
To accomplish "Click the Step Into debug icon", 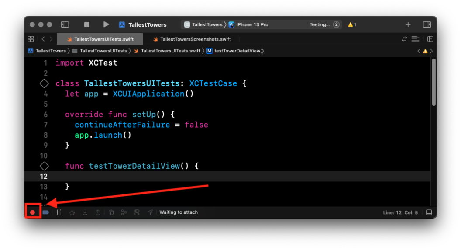I will tap(85, 212).
